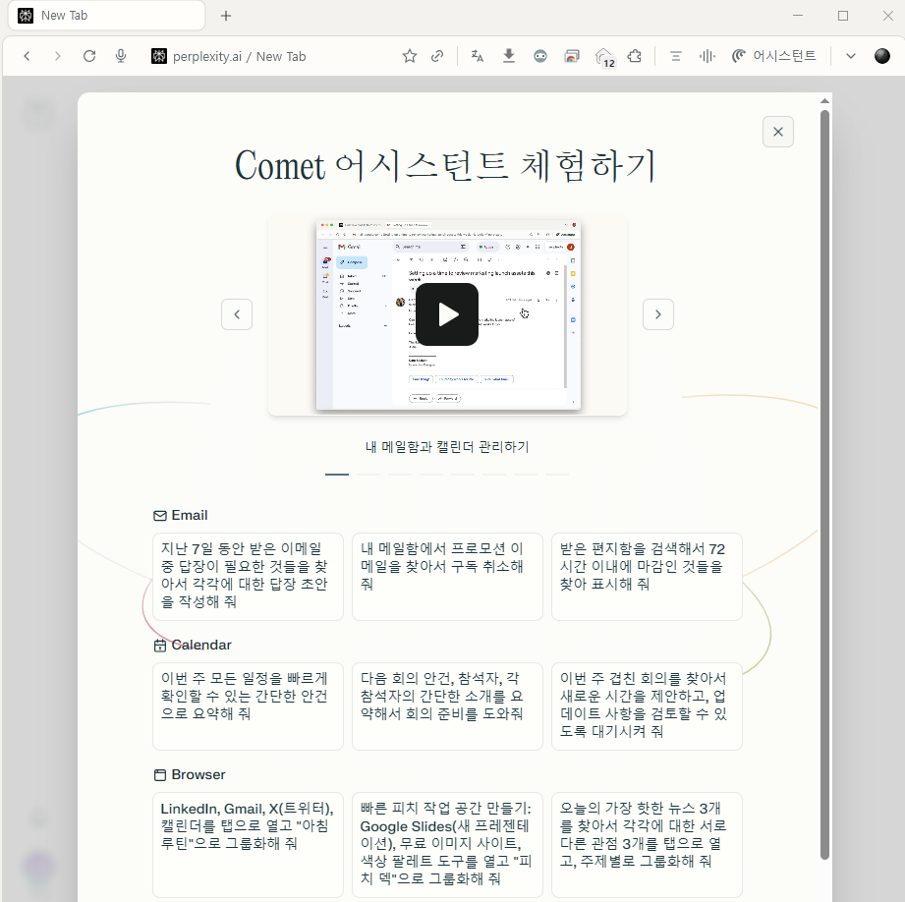Screen dimensions: 905x902
Task: Click the robot face extension icon
Action: [x=540, y=56]
